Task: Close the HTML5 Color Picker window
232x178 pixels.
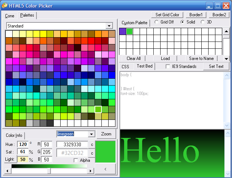Action: pos(226,6)
